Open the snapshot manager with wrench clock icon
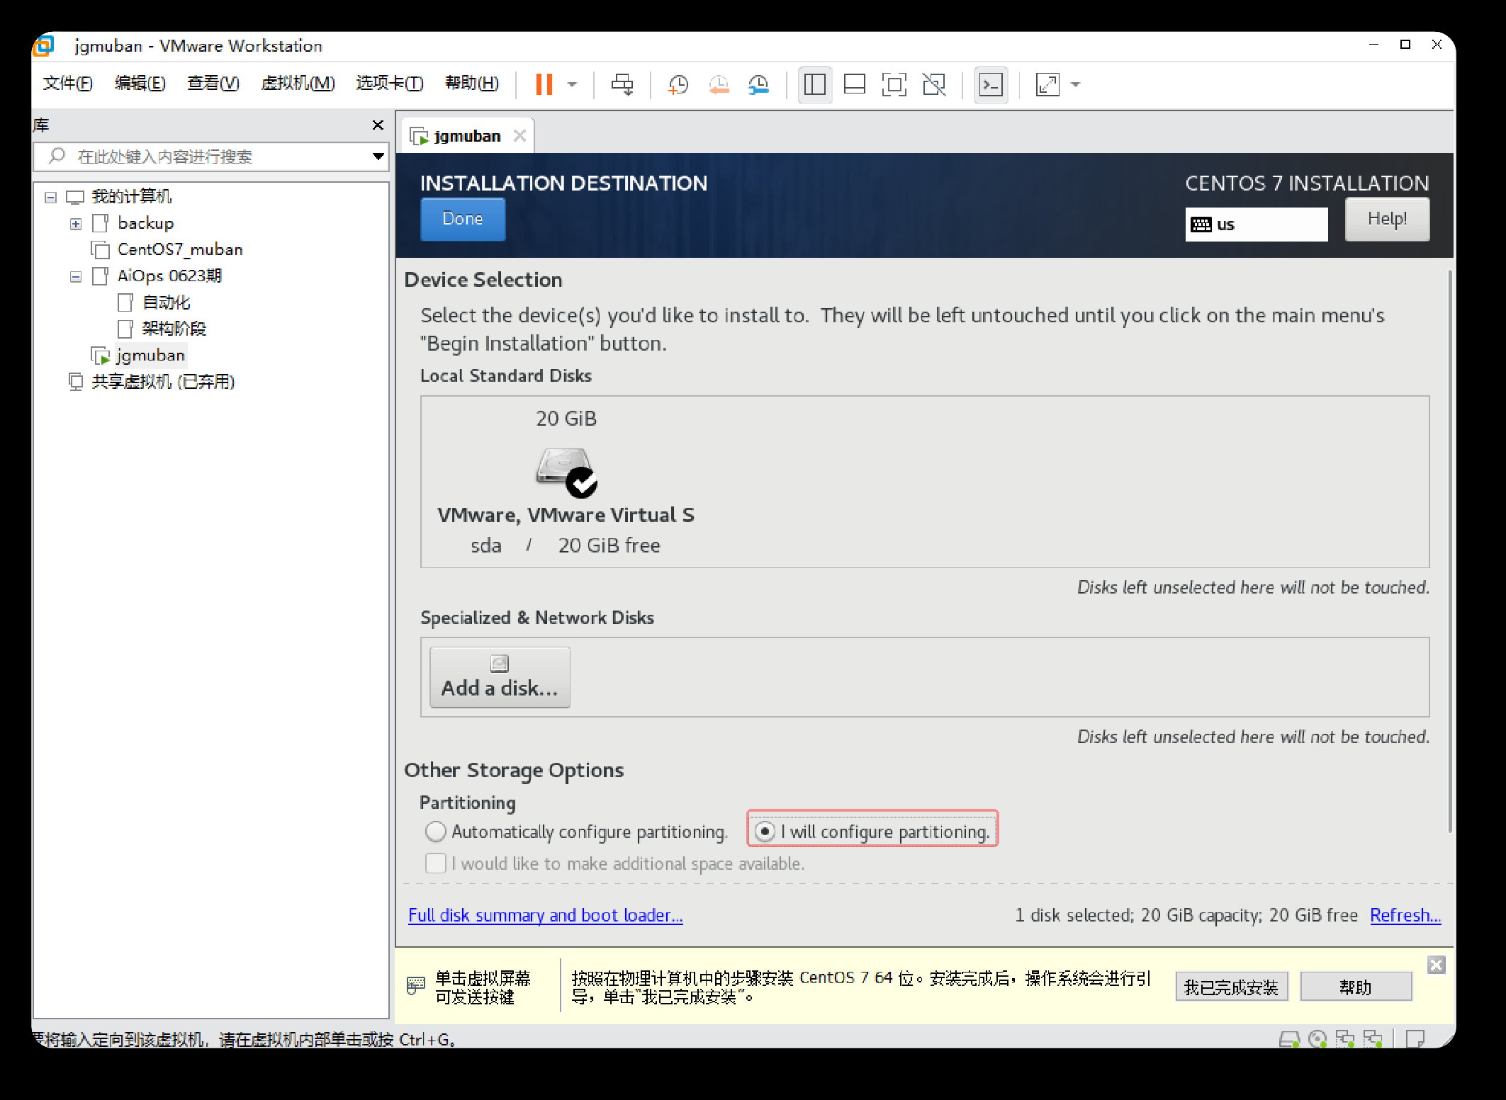This screenshot has width=1506, height=1100. pos(758,84)
